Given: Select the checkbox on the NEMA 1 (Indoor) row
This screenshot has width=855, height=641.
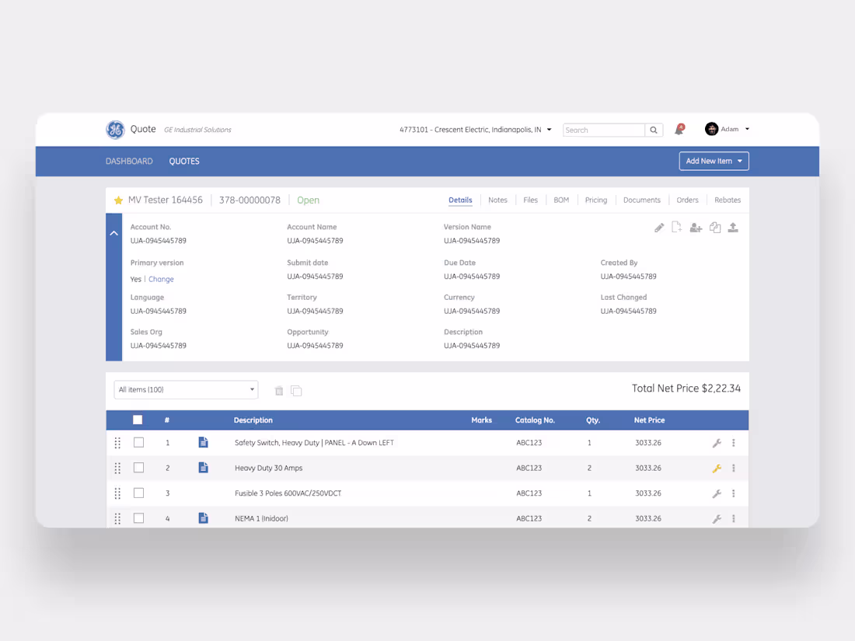Looking at the screenshot, I should 138,517.
